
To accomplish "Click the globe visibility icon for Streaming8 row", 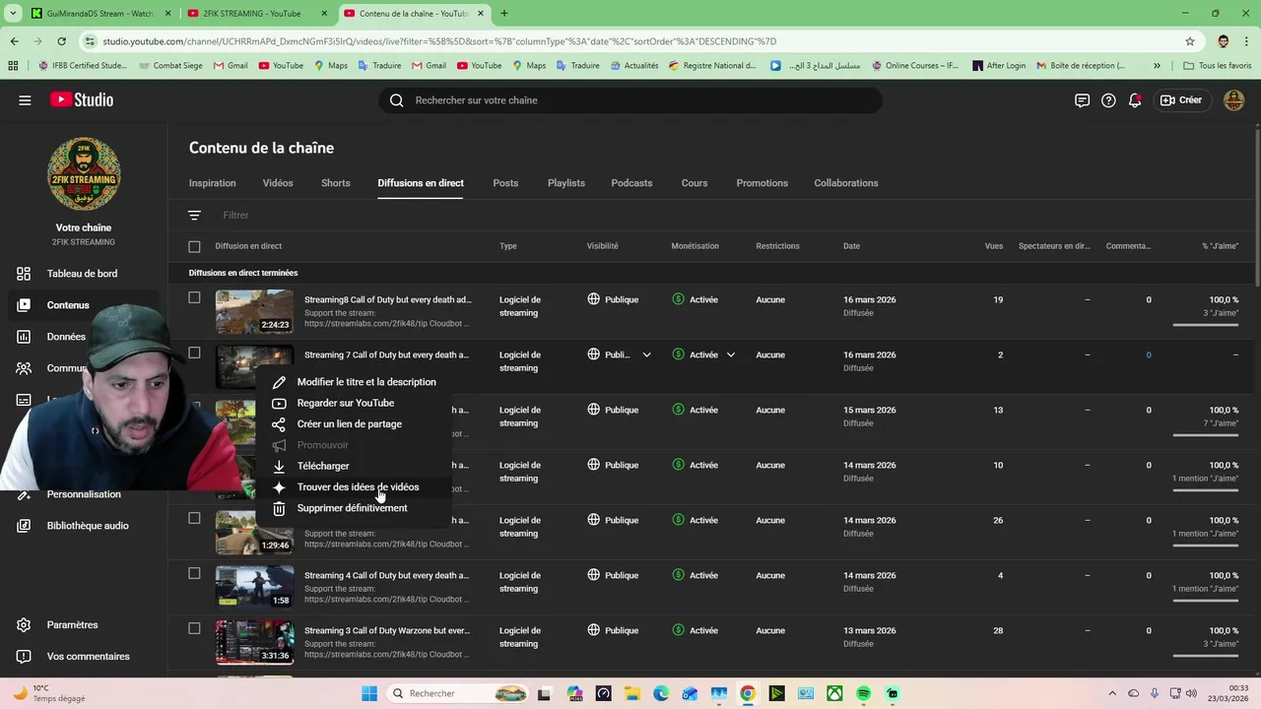I will (x=593, y=298).
